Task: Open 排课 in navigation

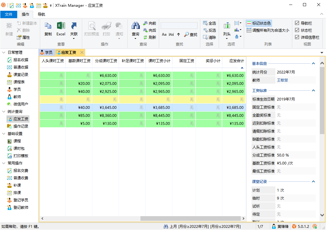Action: tap(14, 193)
